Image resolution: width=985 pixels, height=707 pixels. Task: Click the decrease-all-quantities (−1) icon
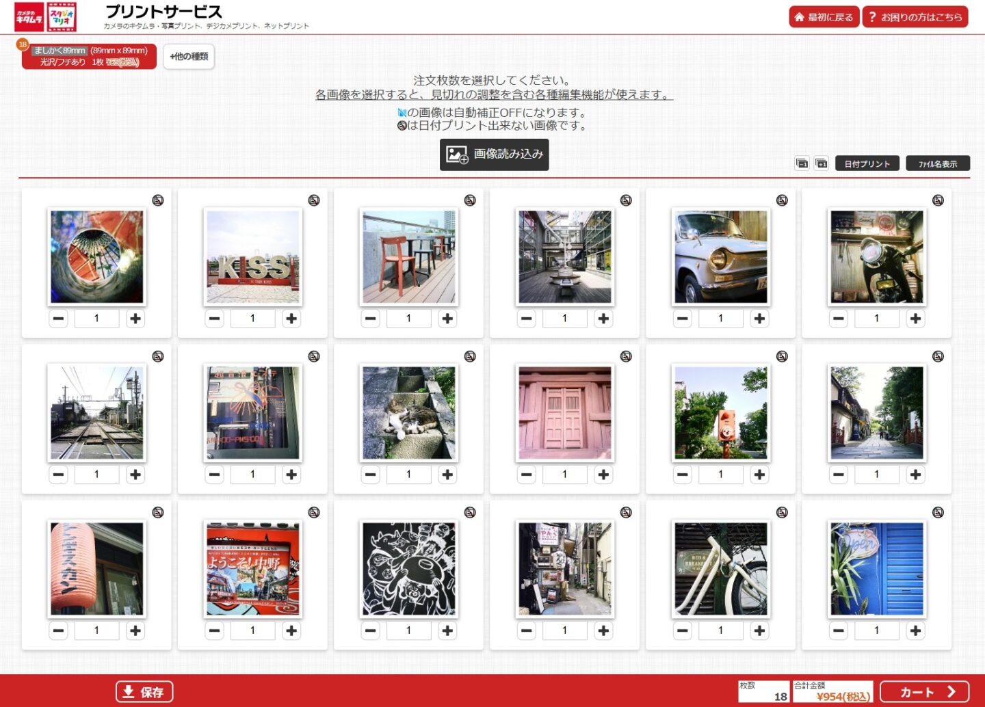click(802, 163)
